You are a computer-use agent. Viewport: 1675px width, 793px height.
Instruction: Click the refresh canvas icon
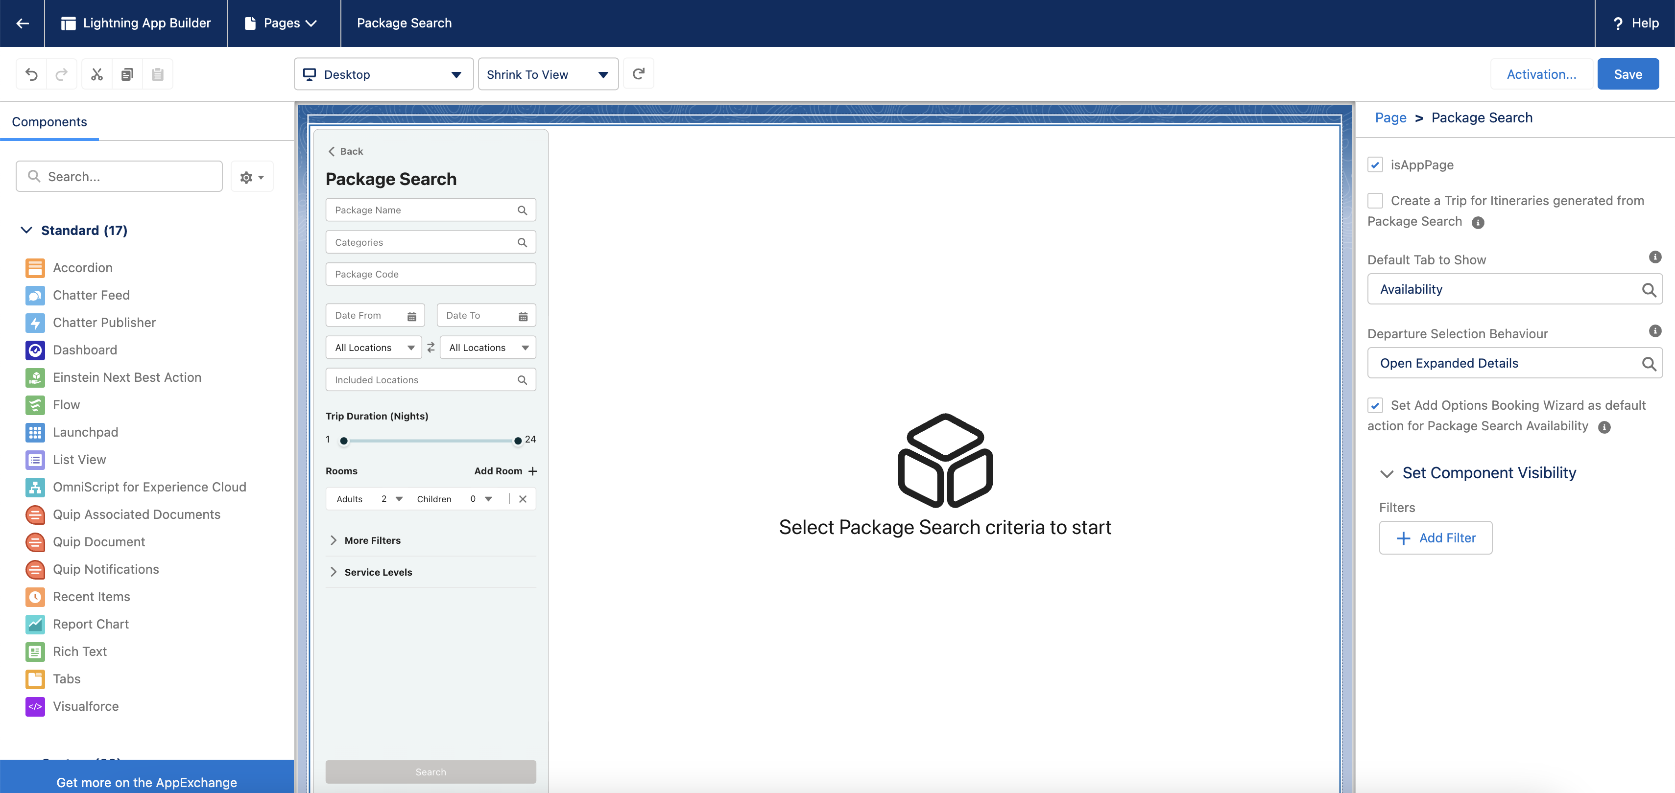(639, 74)
